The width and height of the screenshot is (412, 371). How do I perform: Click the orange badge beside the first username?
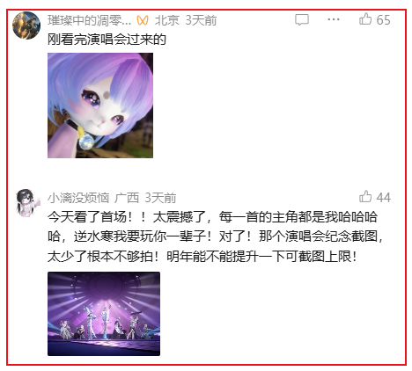pyautogui.click(x=143, y=20)
